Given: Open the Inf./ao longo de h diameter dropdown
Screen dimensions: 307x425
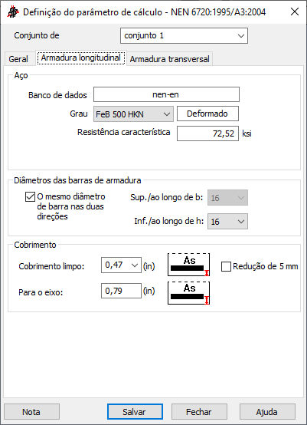Looking at the screenshot, I should coord(227,222).
